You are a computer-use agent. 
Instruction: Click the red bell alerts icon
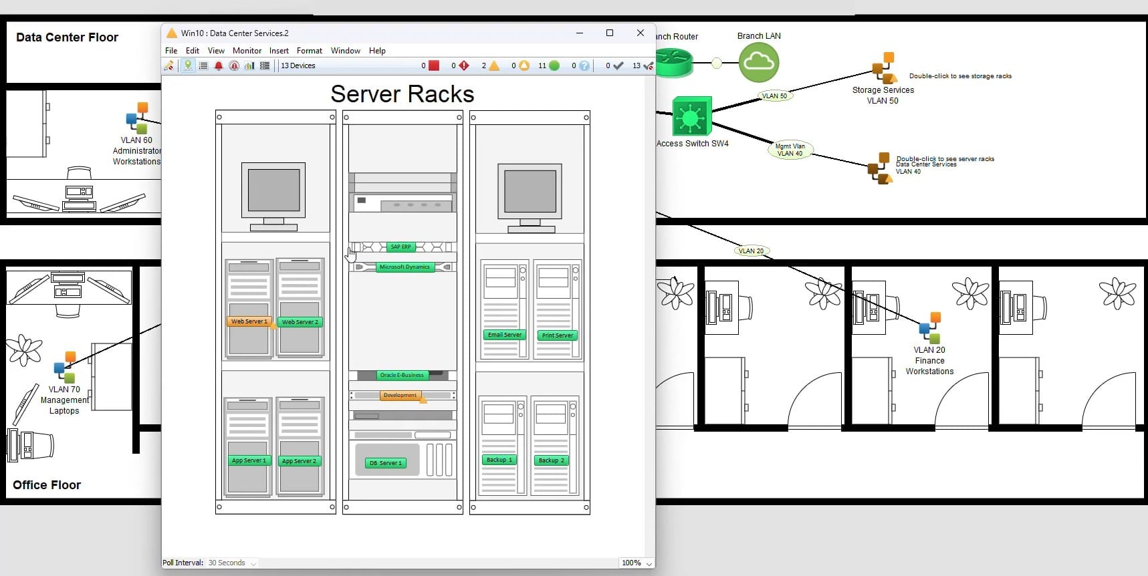tap(219, 65)
